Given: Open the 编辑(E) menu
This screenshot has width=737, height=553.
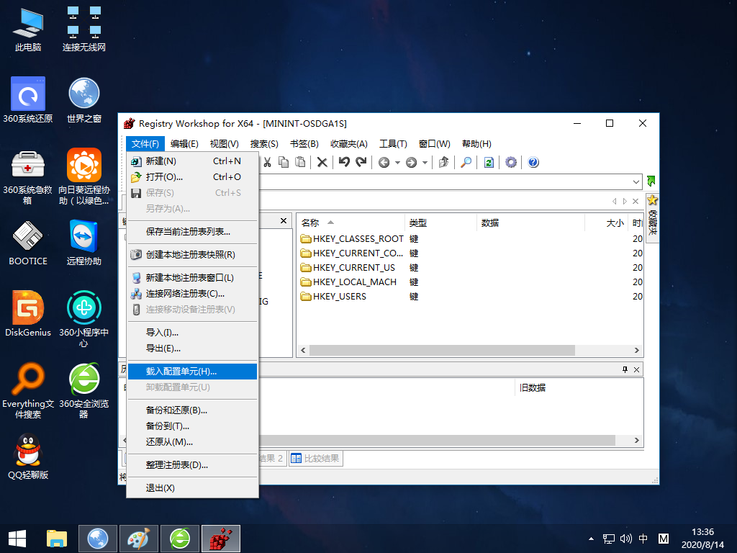Looking at the screenshot, I should [x=184, y=144].
